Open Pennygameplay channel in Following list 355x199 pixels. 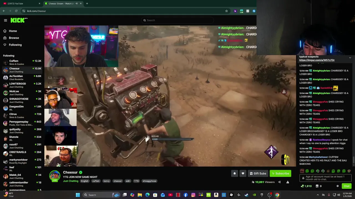pyautogui.click(x=22, y=123)
